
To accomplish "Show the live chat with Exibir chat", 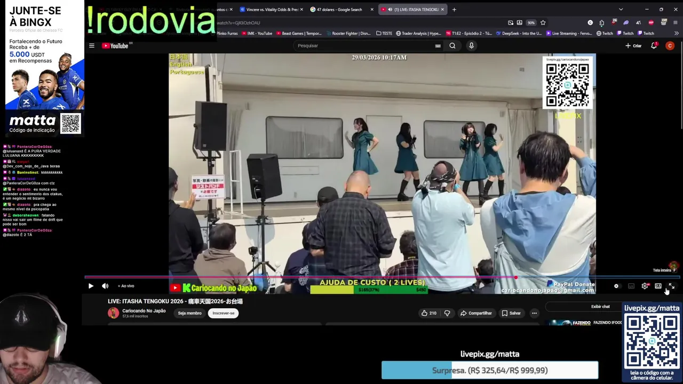I will 600,307.
